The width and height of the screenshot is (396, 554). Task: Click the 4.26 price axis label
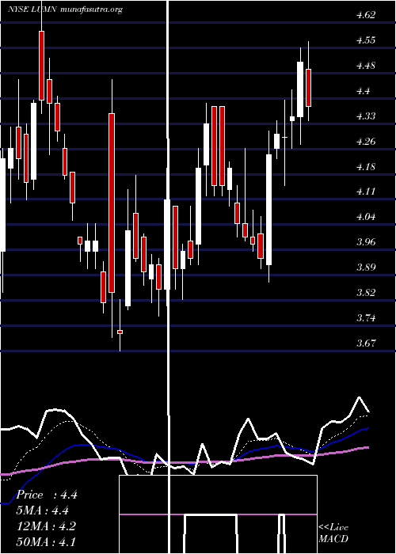[x=365, y=142]
